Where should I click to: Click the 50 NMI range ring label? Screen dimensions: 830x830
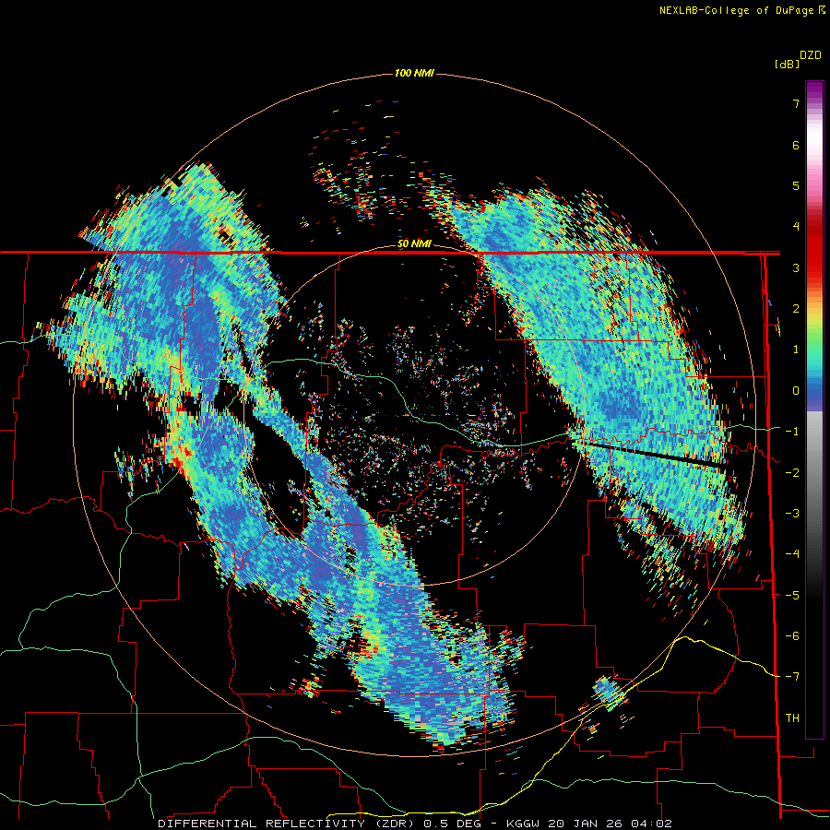click(414, 244)
